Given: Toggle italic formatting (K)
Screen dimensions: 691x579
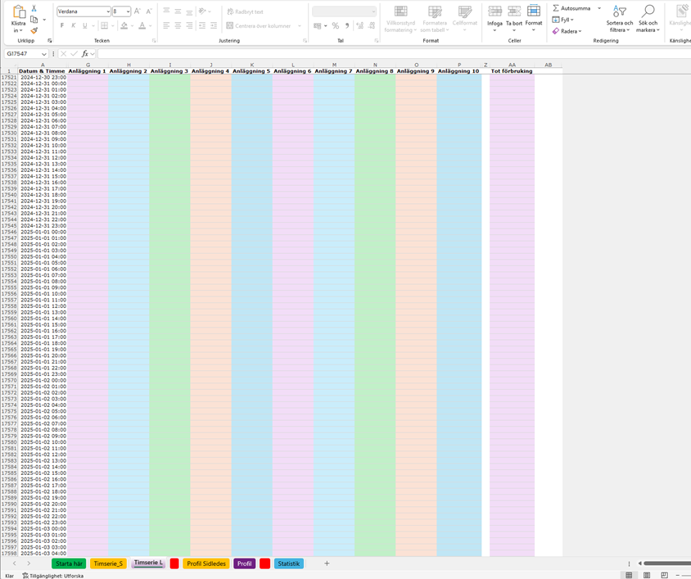Looking at the screenshot, I should pos(74,26).
